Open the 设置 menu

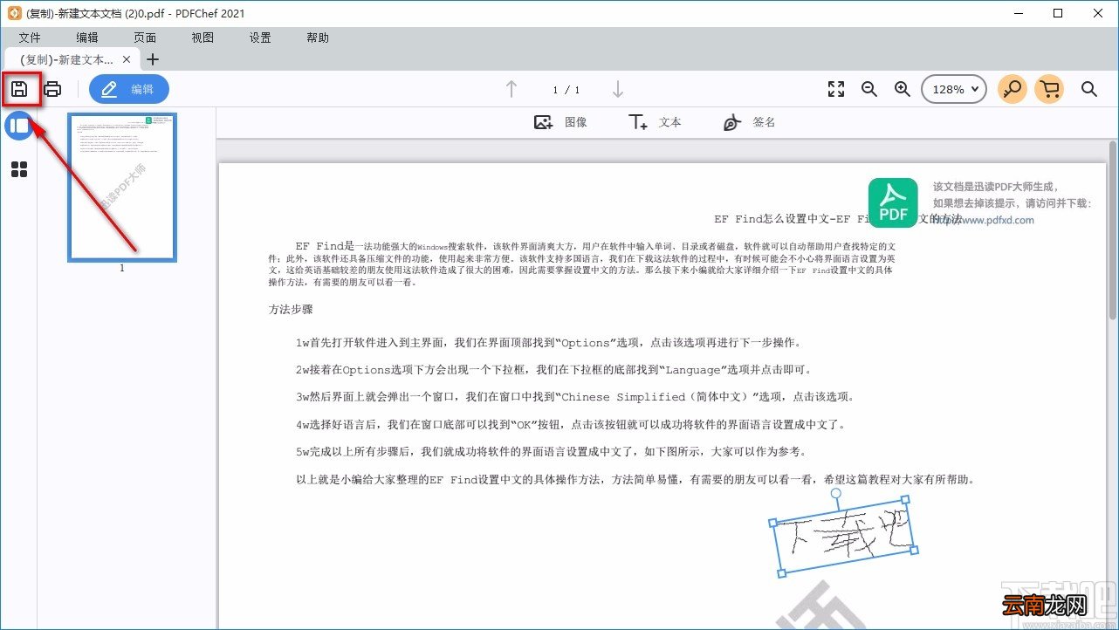260,38
